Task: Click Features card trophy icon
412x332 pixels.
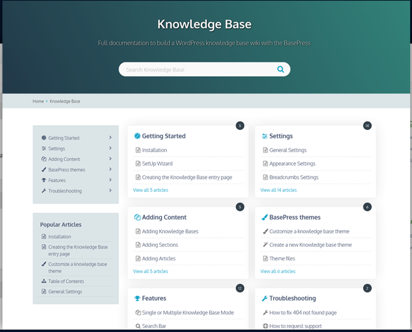Action: pos(137,299)
